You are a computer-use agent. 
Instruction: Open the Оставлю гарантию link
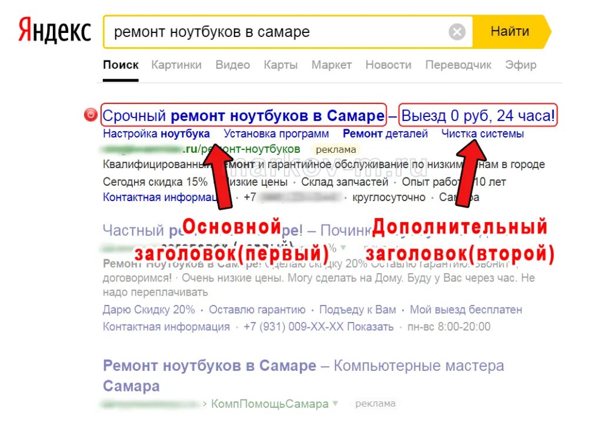[257, 310]
